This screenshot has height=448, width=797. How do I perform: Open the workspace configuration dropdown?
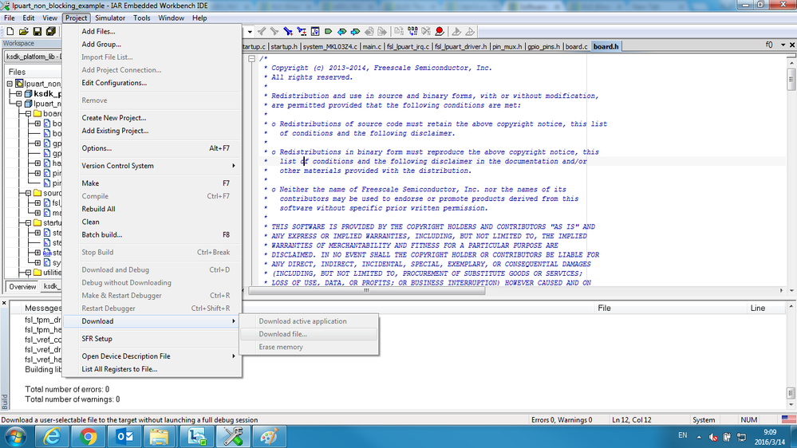click(x=33, y=57)
